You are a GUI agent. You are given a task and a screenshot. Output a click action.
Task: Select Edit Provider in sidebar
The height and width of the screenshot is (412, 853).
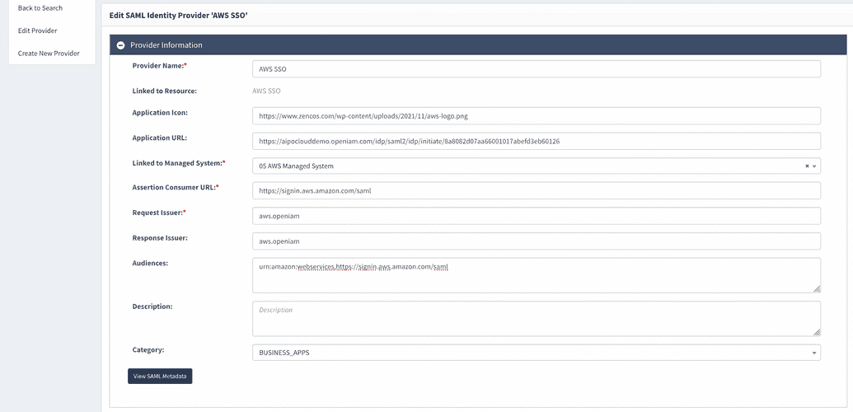pyautogui.click(x=38, y=30)
